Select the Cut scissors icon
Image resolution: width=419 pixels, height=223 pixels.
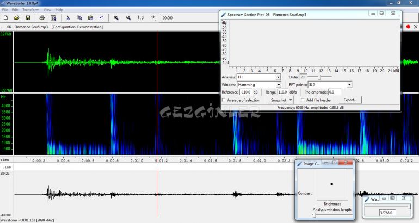tap(68, 18)
